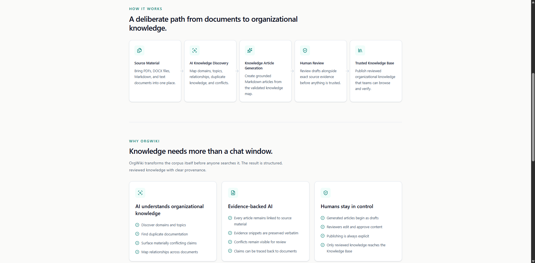Click check icon beside Evidence snippets are preserved verbatim
This screenshot has height=263, width=535.
point(230,233)
